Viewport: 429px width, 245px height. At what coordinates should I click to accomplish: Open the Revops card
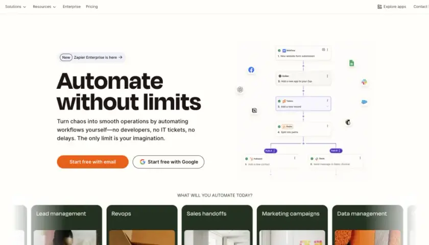click(142, 225)
